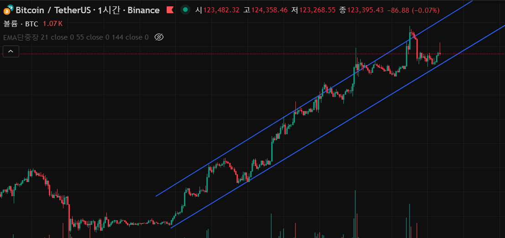Click the Binance exchange name
The image size is (505, 238).
142,10
